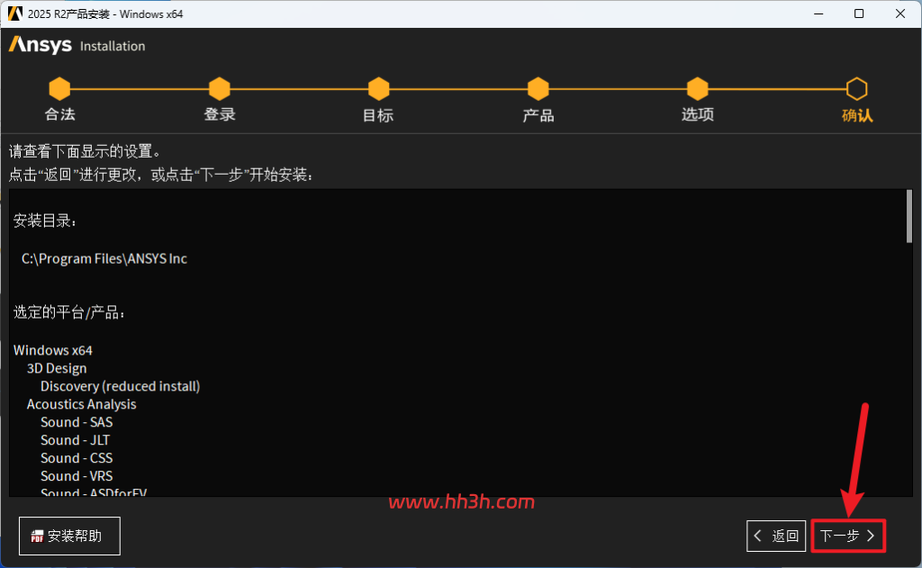Click the Ansys title bar app icon
The width and height of the screenshot is (922, 568).
tap(14, 14)
